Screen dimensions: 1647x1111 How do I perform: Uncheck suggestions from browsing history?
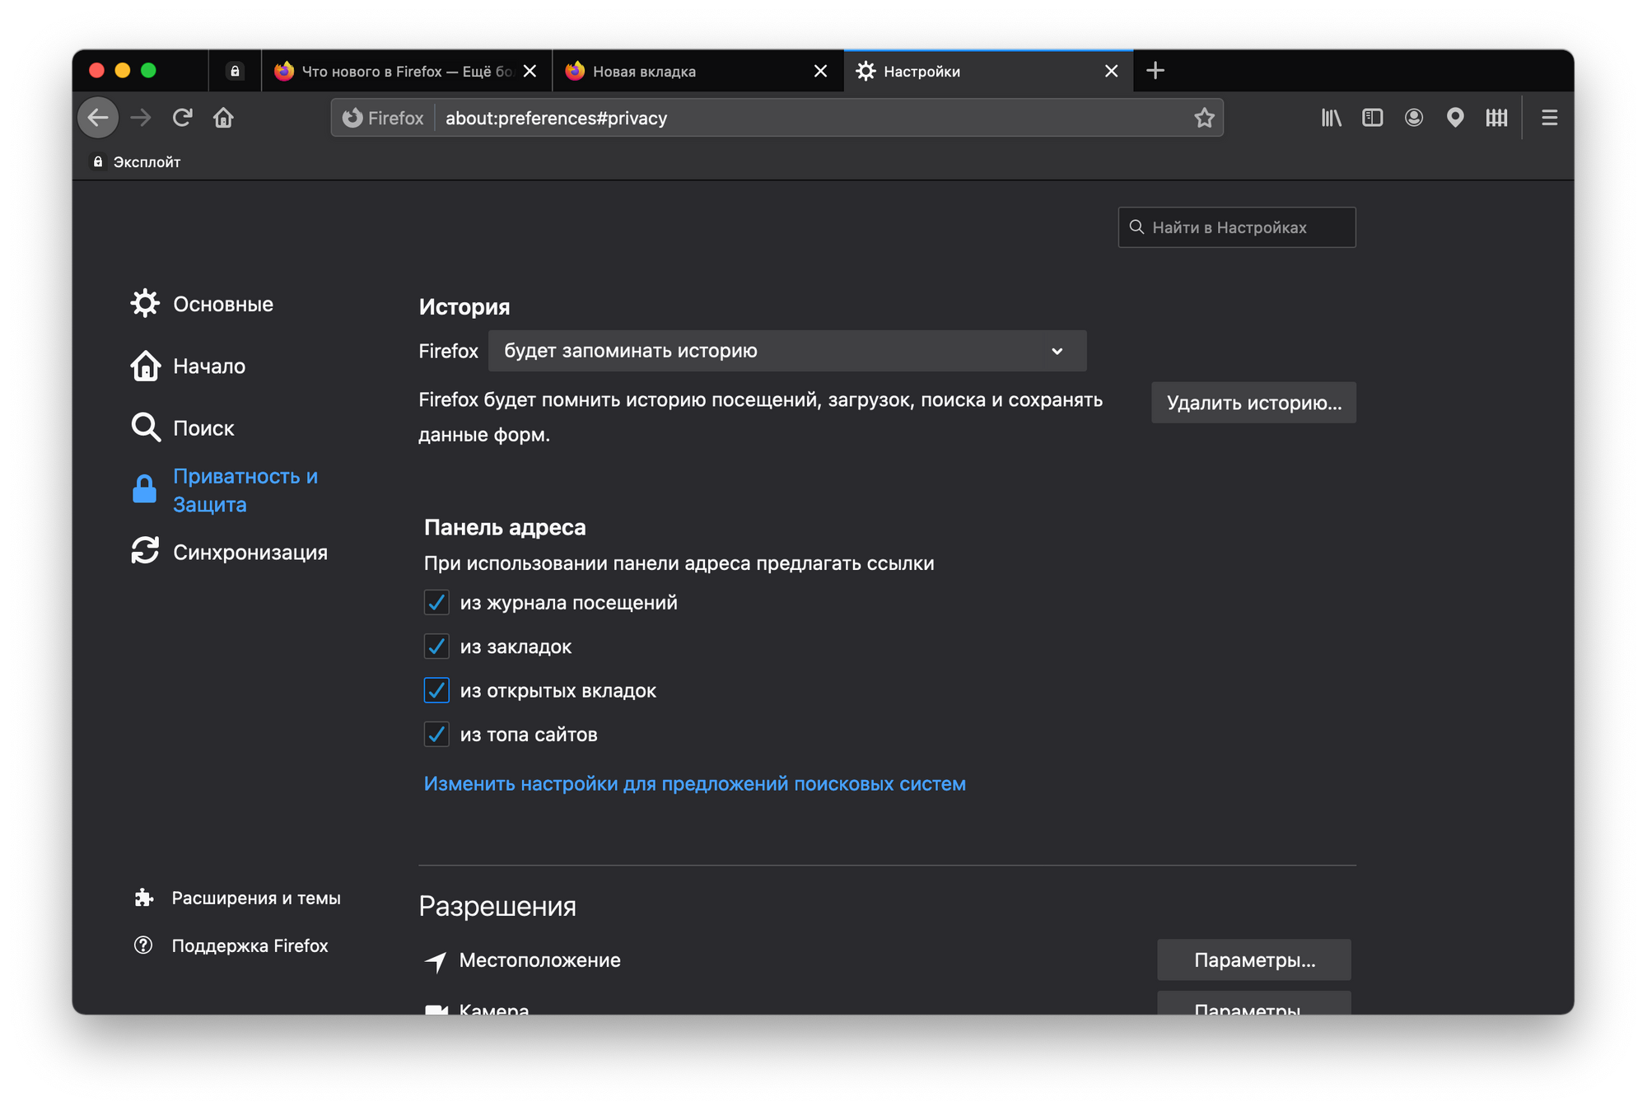click(436, 602)
